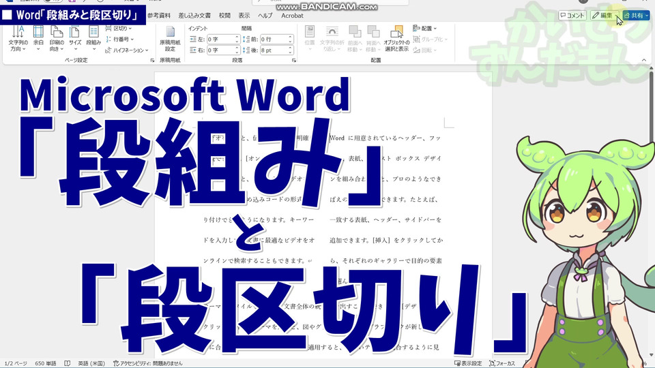Image resolution: width=655 pixels, height=368 pixels.
Task: Open the サイズ paper size menu
Action: pos(75,38)
